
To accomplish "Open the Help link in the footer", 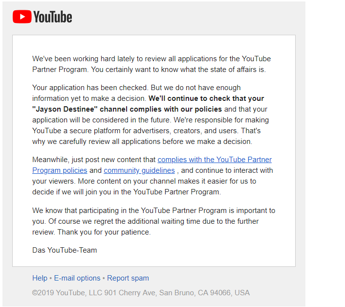I will (40, 278).
